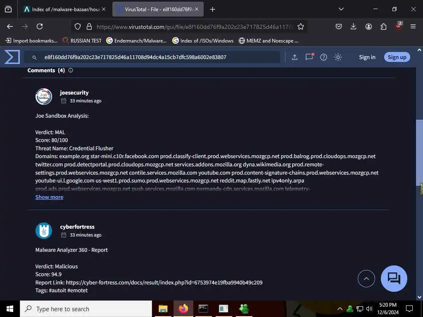Open the network tray icon
This screenshot has width=423, height=317.
coord(360,309)
